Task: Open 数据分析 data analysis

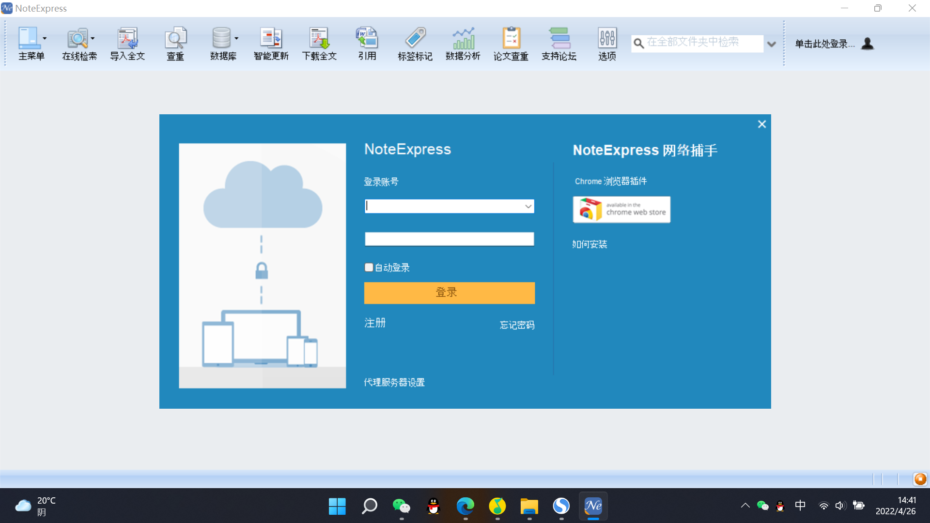Action: (463, 44)
